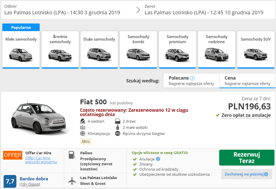Pick the Samochody premium category
276x189 pixels.
tap(177, 50)
